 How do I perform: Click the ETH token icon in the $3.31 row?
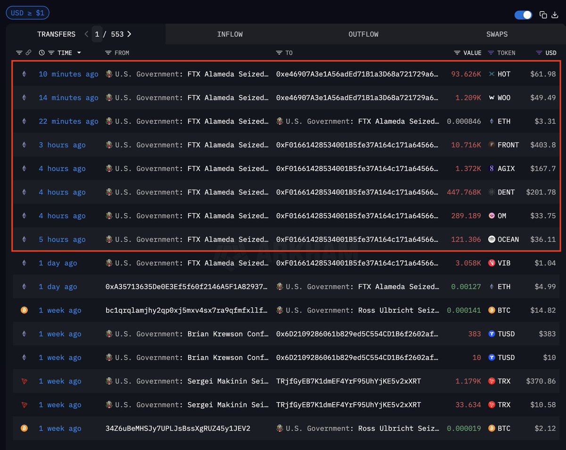tap(492, 121)
